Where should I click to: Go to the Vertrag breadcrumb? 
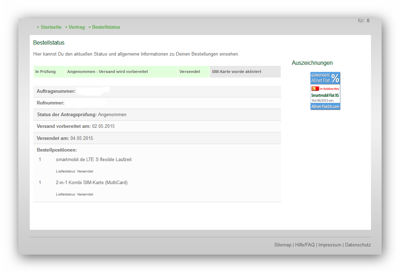(77, 27)
